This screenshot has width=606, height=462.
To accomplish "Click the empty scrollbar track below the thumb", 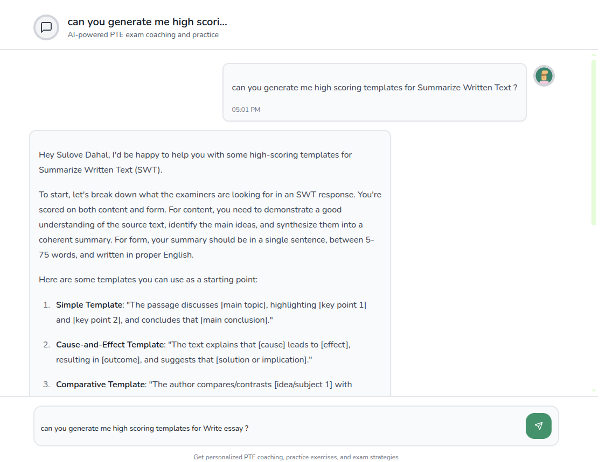I will click(594, 307).
